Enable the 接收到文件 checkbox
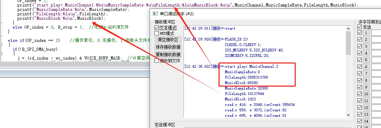The image size is (381, 128). click(x=157, y=61)
